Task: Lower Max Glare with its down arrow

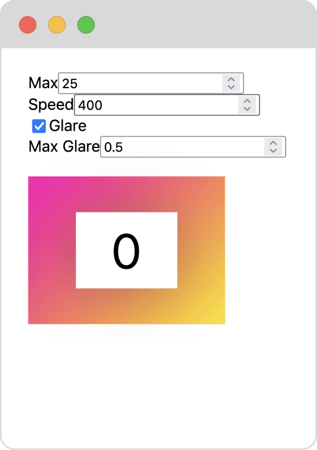Action: point(273,150)
